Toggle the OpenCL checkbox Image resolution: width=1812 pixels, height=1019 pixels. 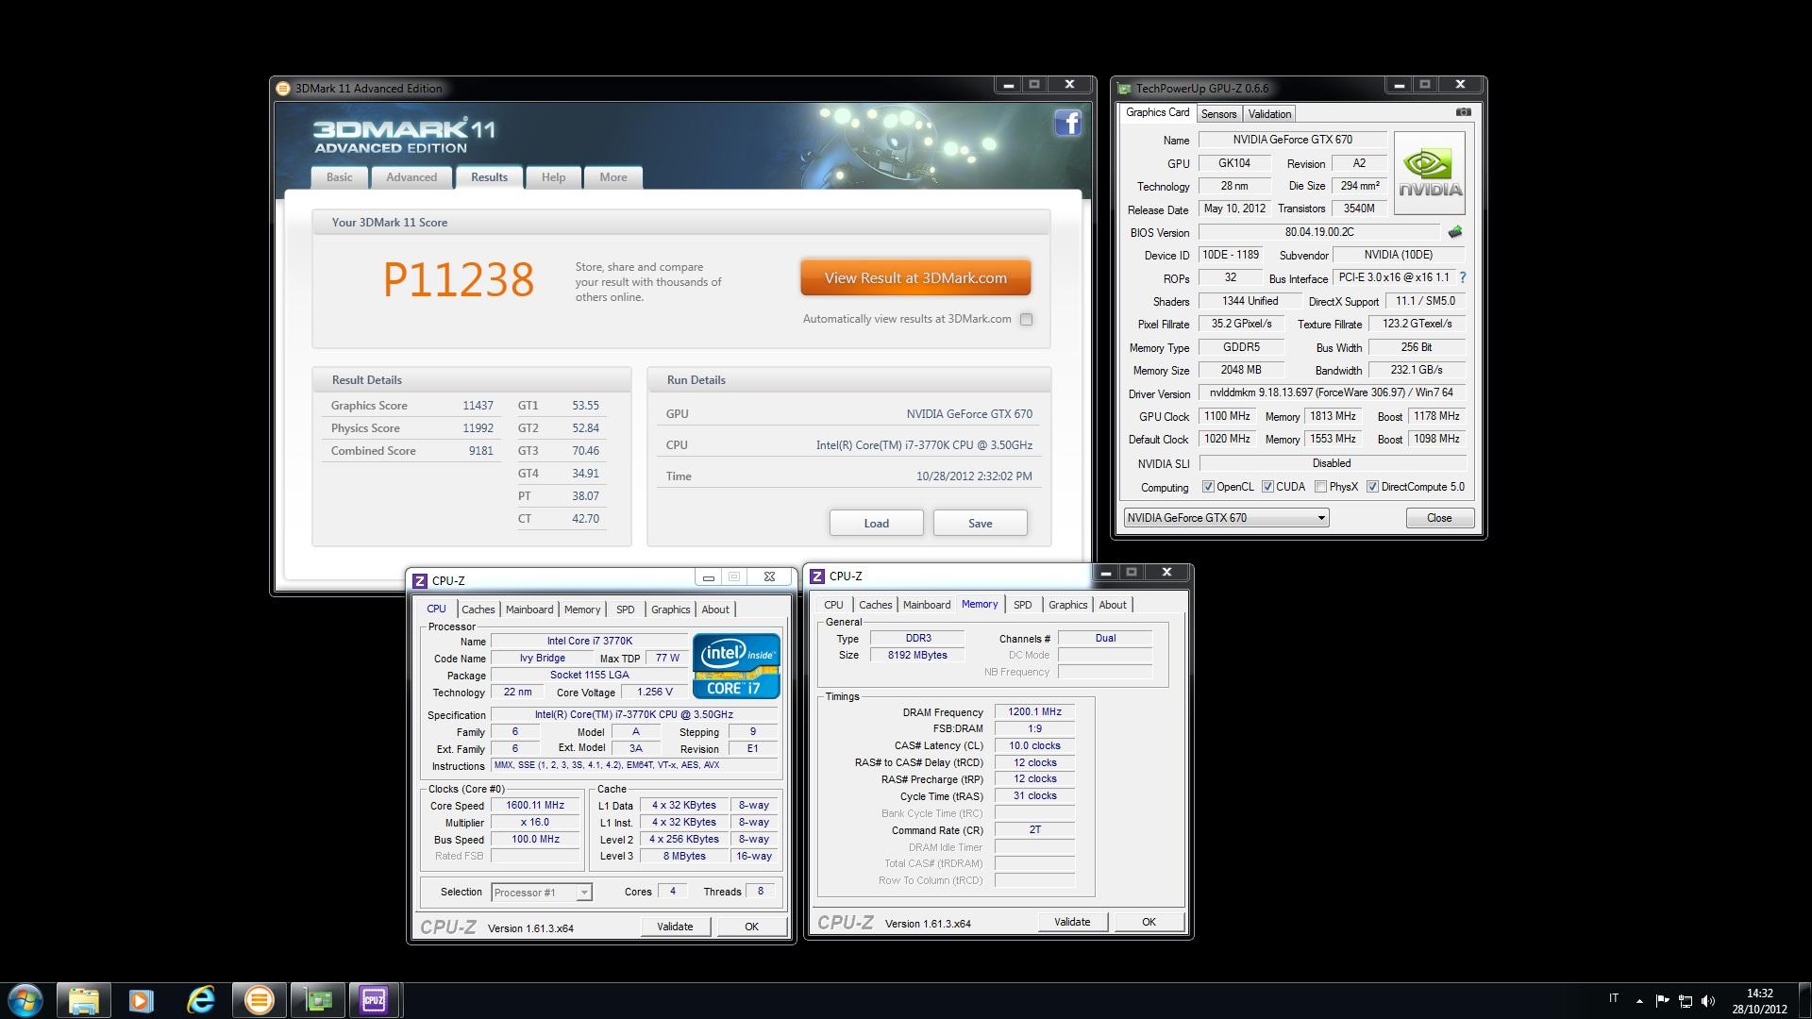click(x=1208, y=488)
